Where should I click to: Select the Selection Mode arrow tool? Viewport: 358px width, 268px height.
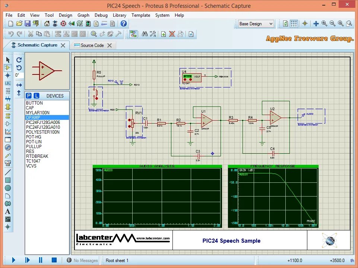click(x=8, y=60)
